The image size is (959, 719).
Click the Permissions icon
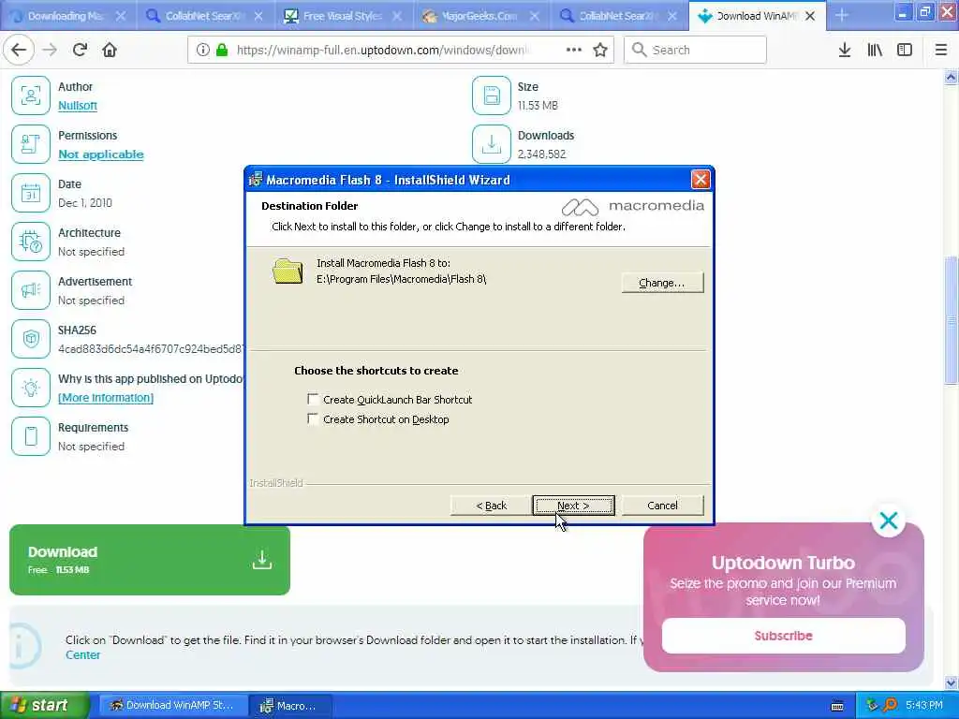click(x=31, y=144)
